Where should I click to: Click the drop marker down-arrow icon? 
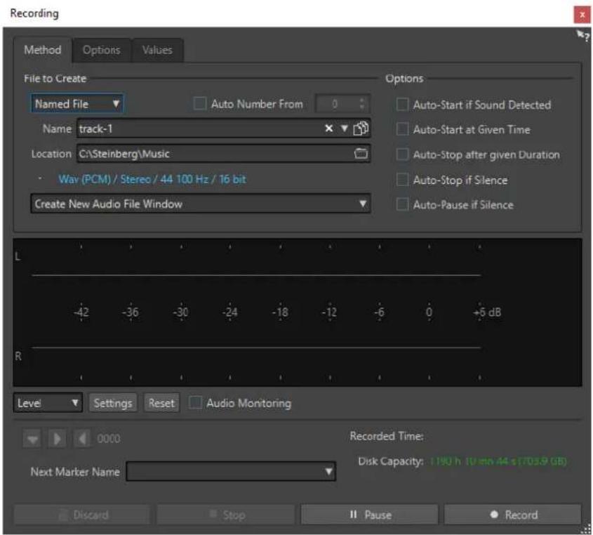point(32,439)
